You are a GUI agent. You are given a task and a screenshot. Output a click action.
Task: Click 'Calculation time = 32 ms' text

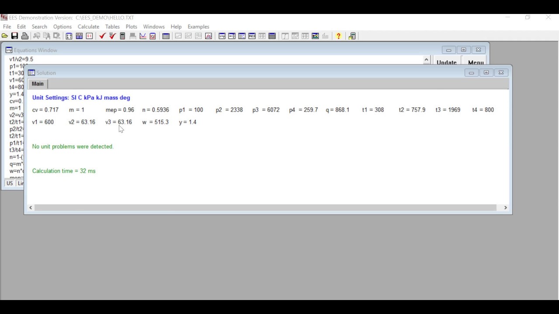pyautogui.click(x=64, y=171)
